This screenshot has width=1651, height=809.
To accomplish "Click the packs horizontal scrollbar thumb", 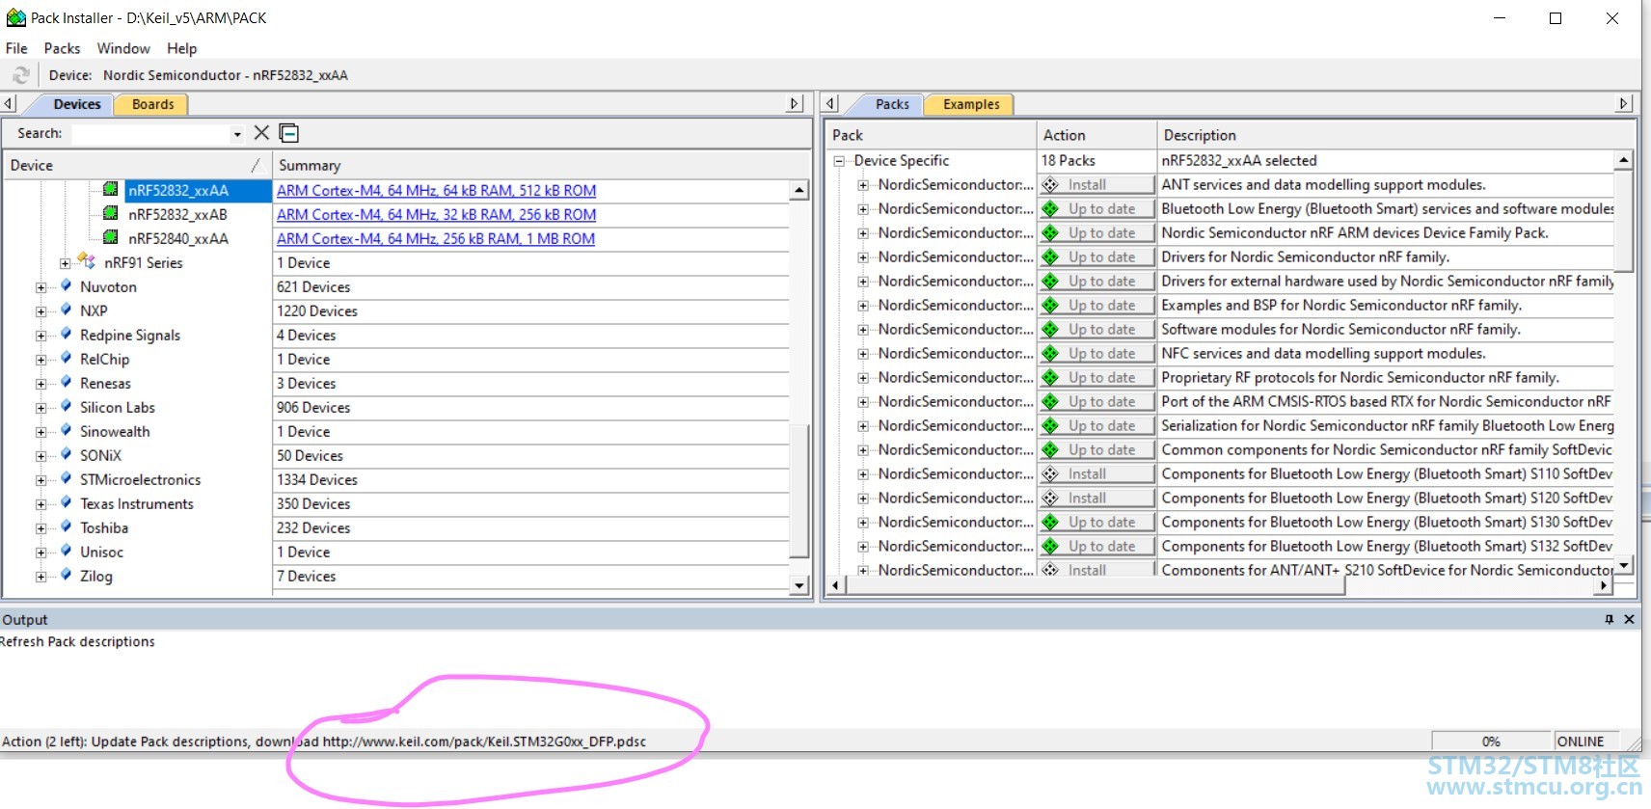I will 1095,585.
